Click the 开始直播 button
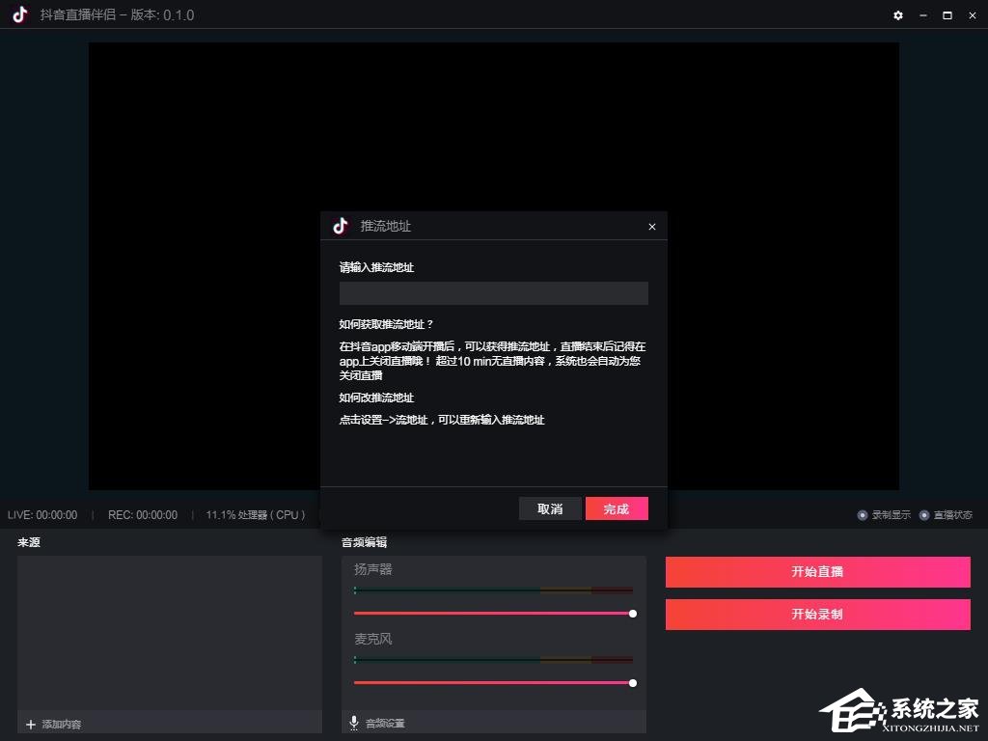 [817, 572]
